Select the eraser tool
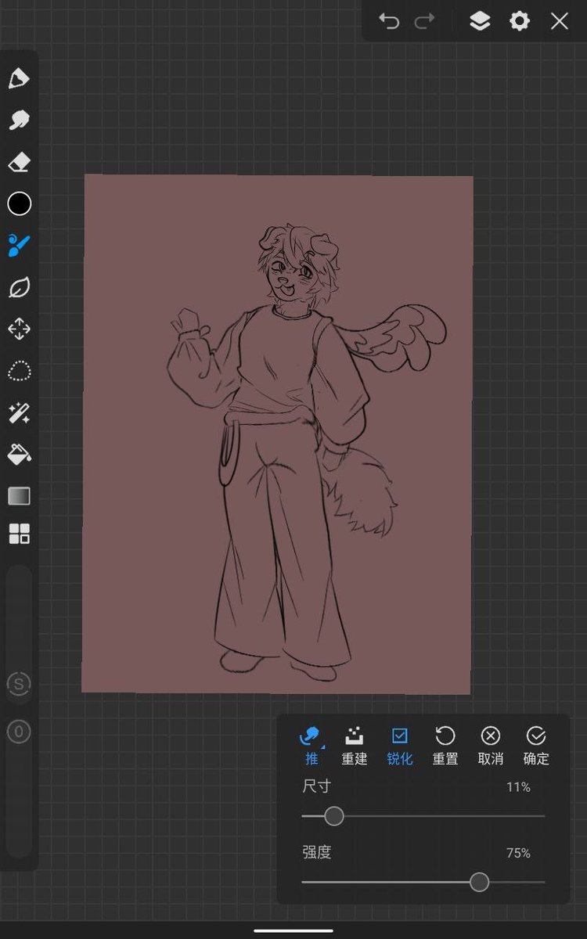This screenshot has height=939, width=587. [19, 162]
